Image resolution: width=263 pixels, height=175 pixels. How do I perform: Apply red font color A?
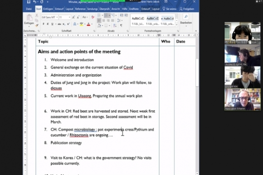coord(88,24)
